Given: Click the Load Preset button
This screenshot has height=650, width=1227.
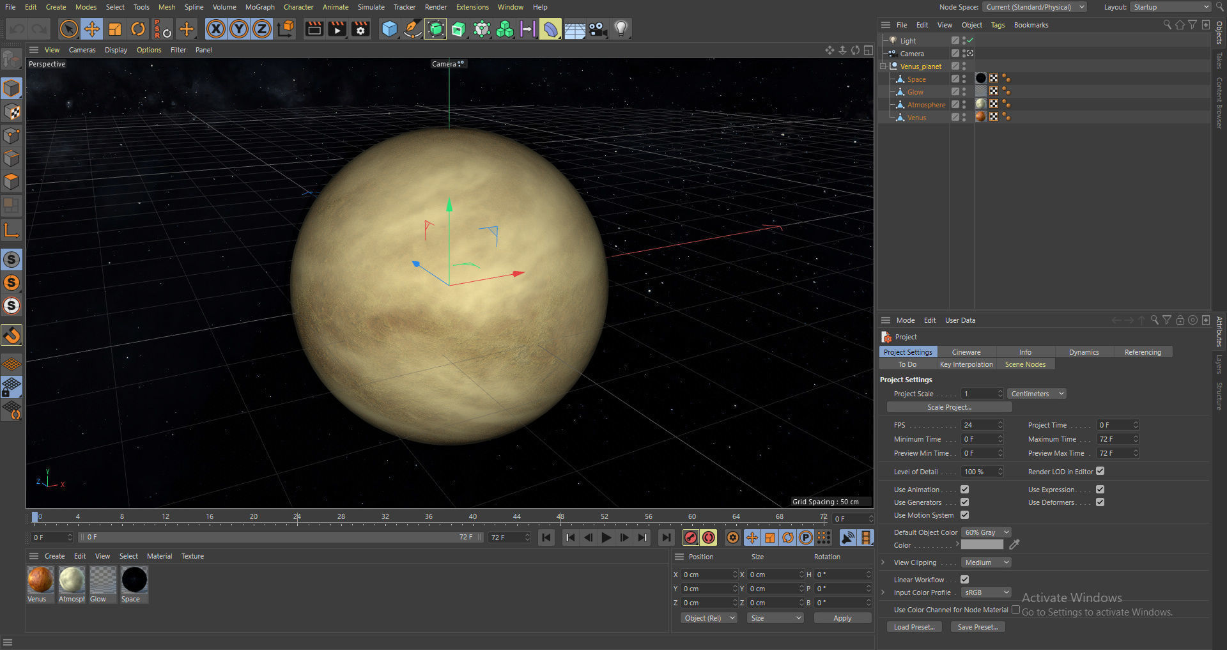Looking at the screenshot, I should [x=914, y=627].
